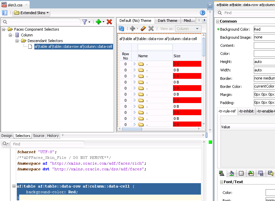Click the first red 0 B cell
The image size is (275, 201).
point(187,64)
